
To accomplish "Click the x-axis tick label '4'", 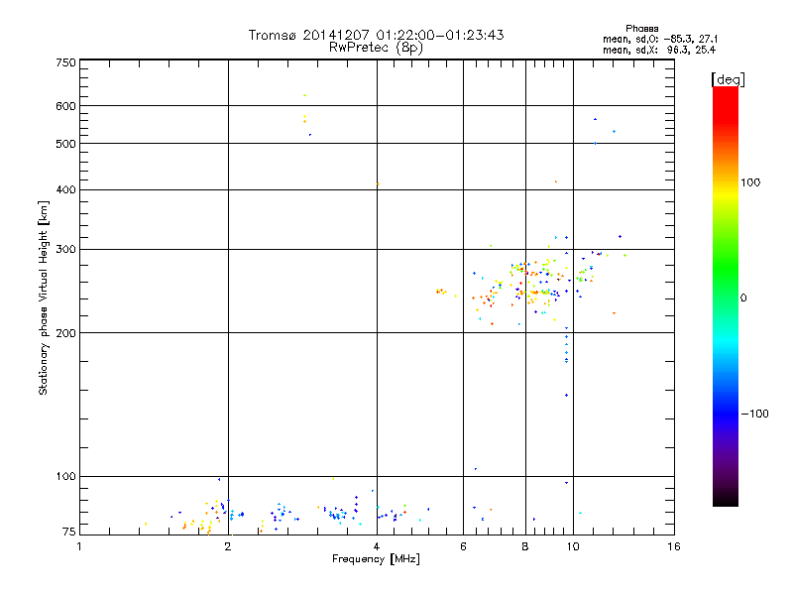I will [x=377, y=546].
